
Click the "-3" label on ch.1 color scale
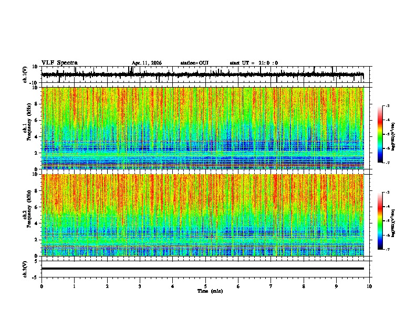tap(388, 105)
